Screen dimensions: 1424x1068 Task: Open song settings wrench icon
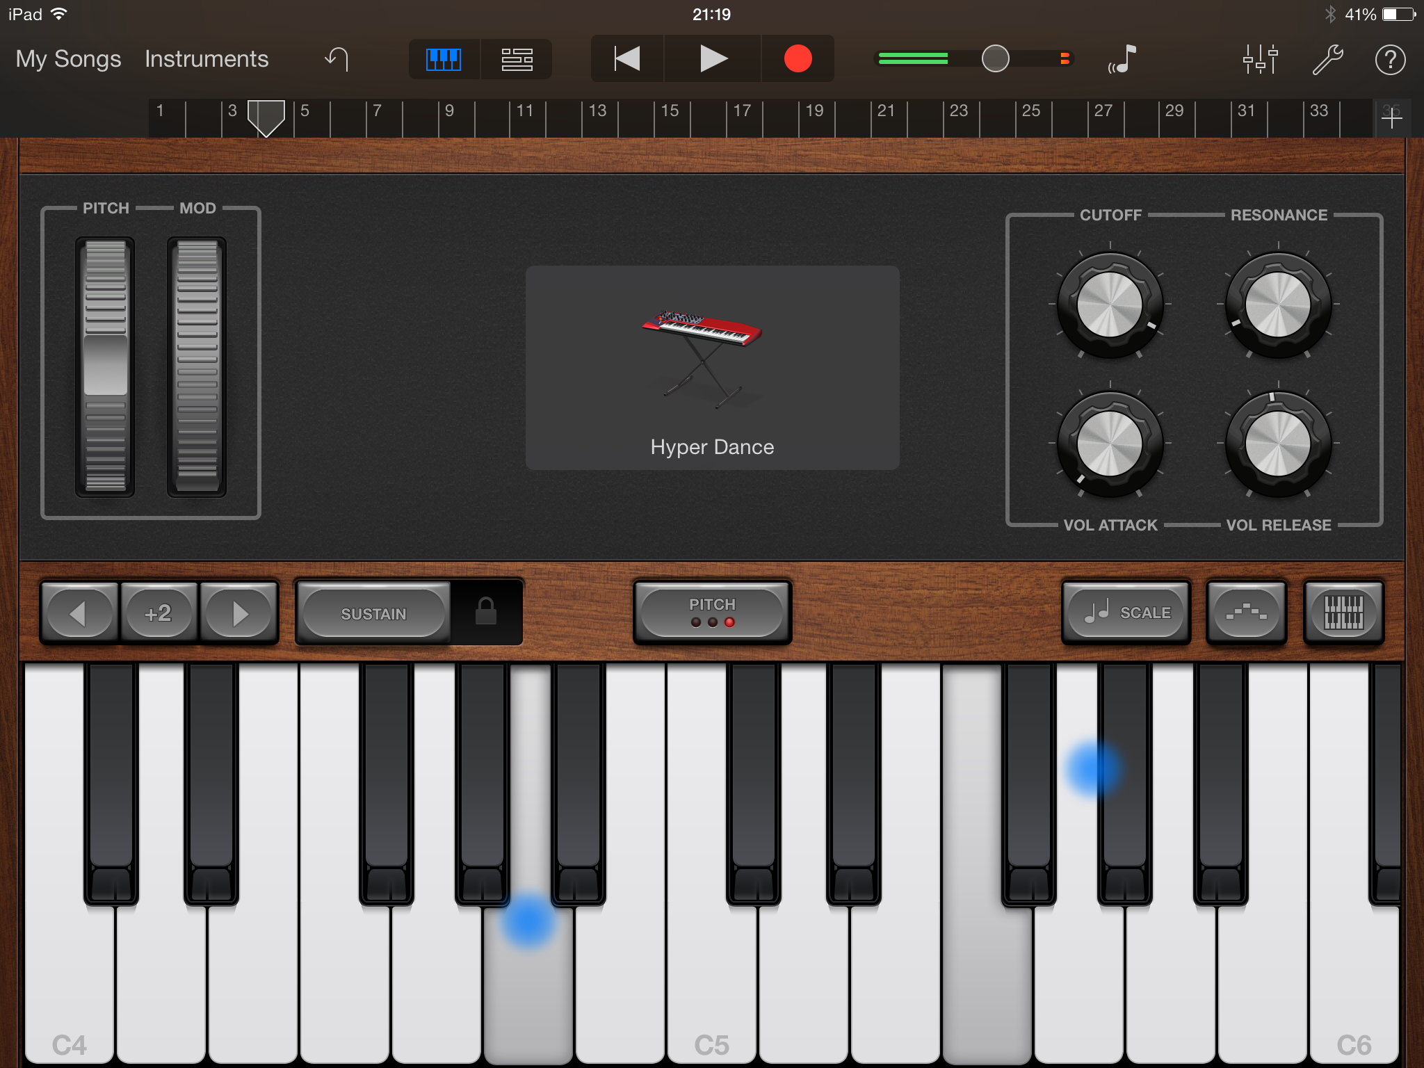(x=1327, y=59)
